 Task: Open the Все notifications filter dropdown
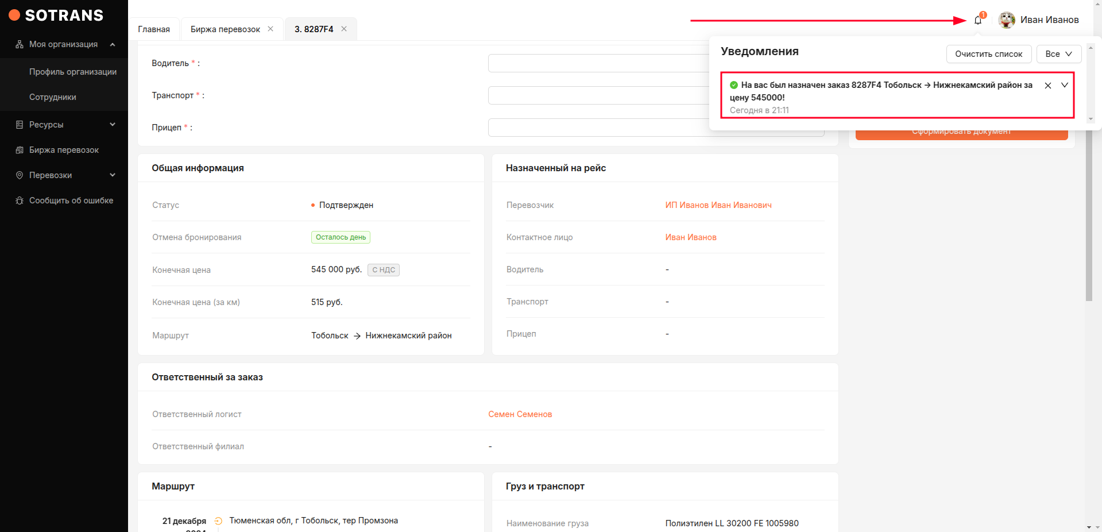[x=1058, y=54]
